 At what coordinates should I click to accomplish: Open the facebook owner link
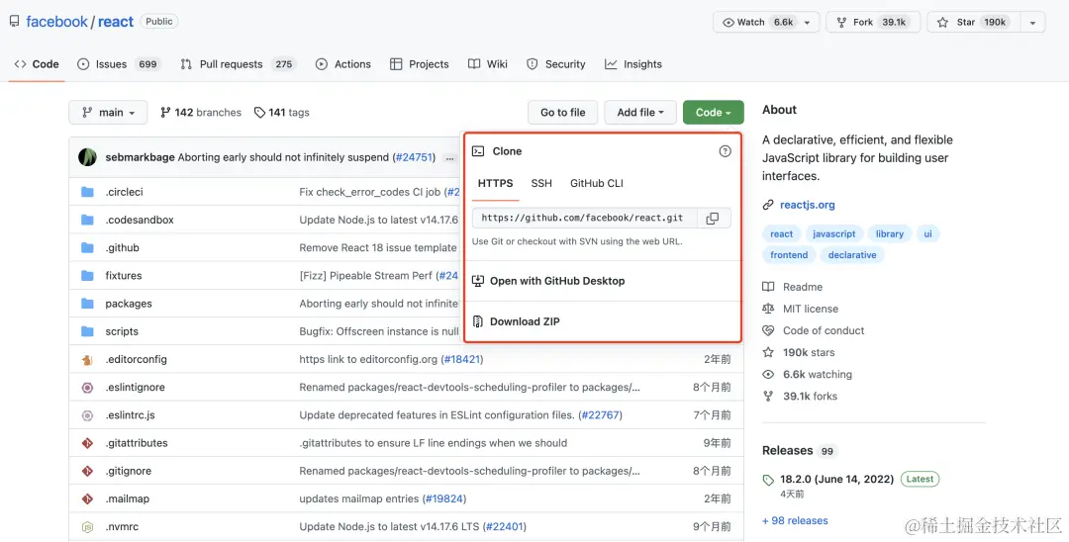[56, 22]
